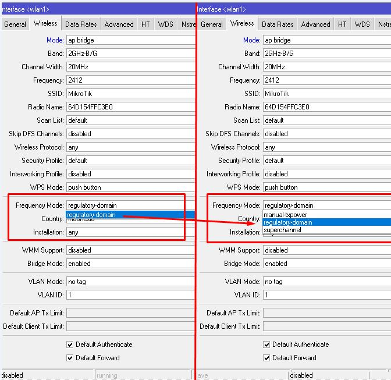This screenshot has height=380, width=391.
Task: Choose superchannel from right Frequency Mode list
Action: [327, 230]
